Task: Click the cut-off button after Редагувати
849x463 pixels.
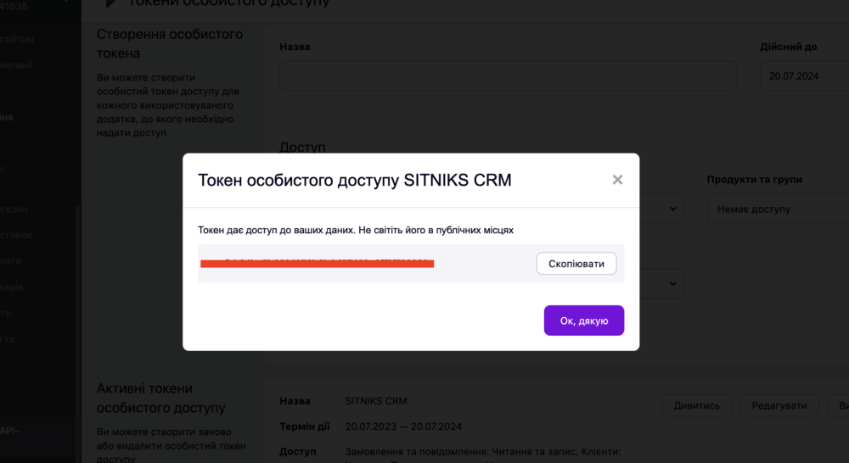Action: (838, 405)
